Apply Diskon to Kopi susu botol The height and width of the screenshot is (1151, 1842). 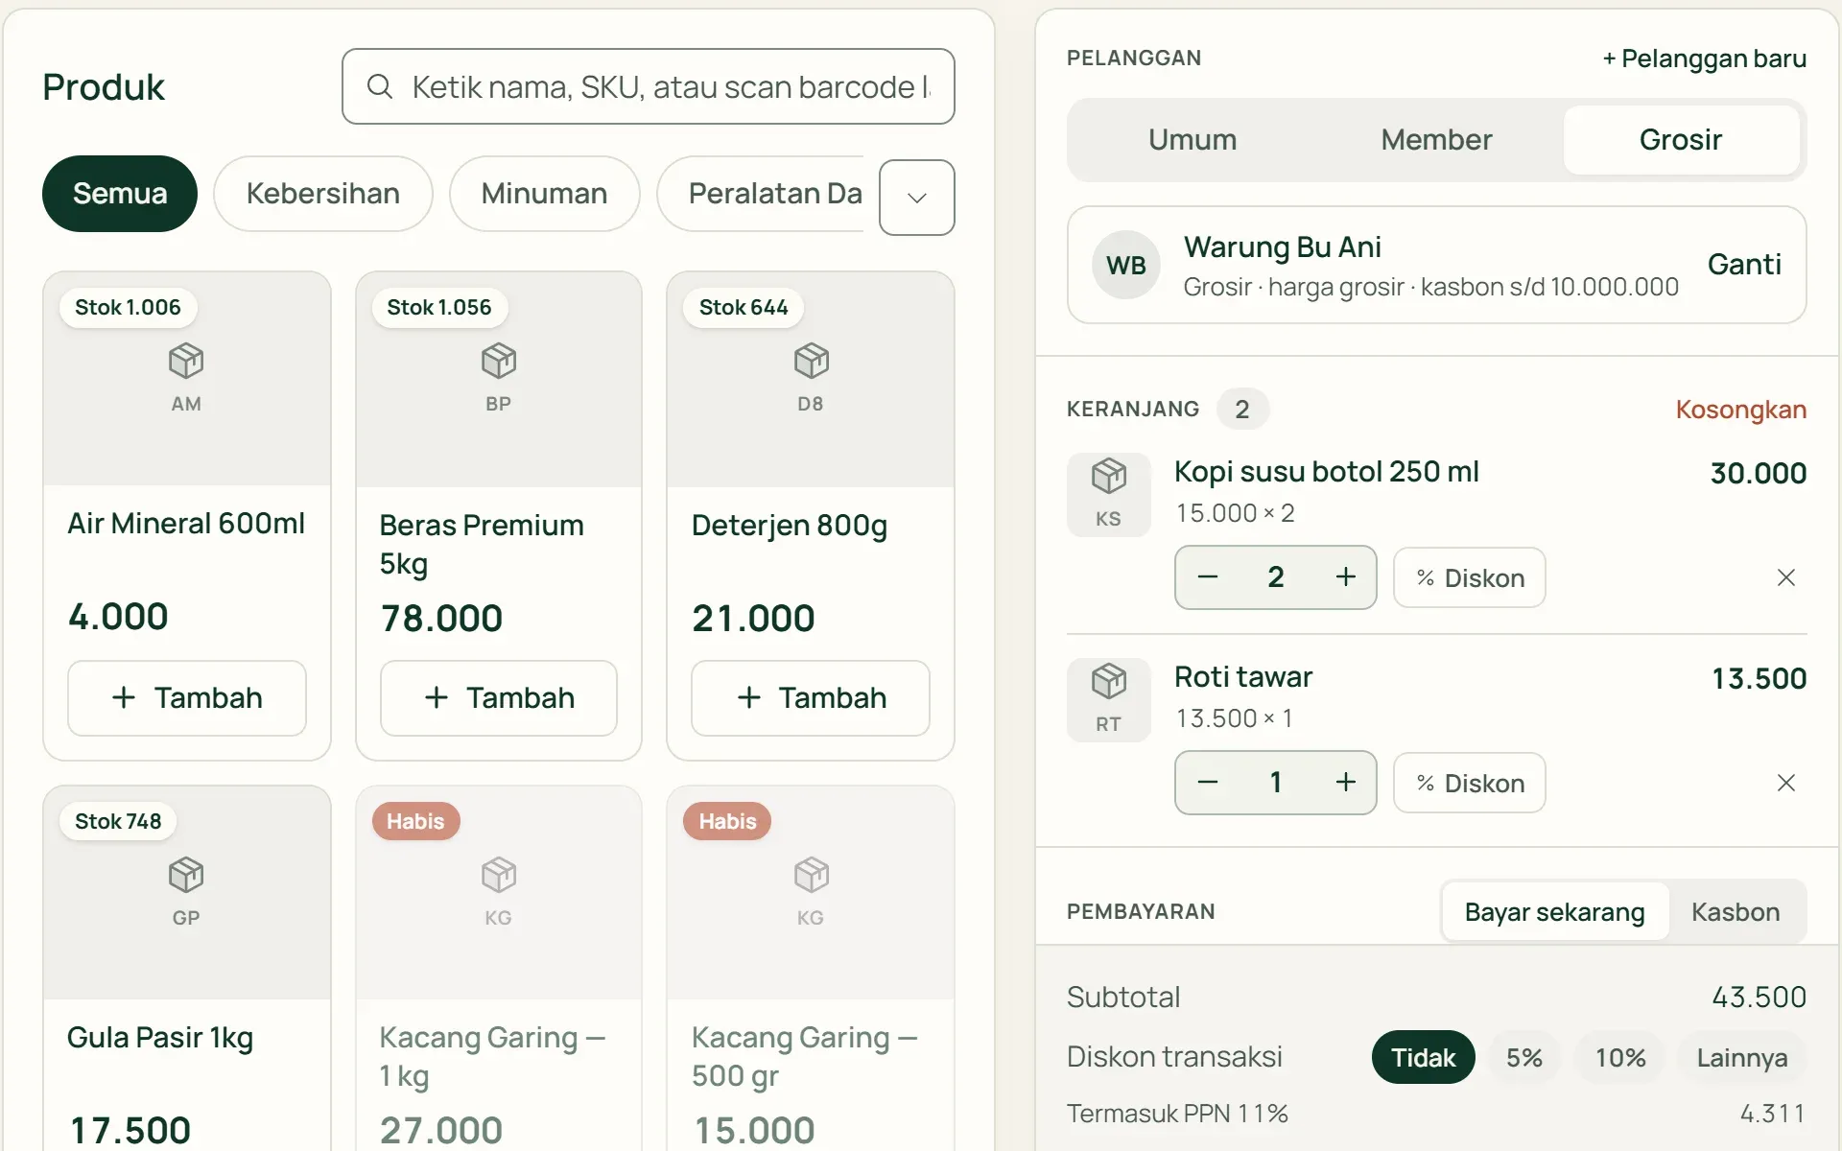point(1470,577)
